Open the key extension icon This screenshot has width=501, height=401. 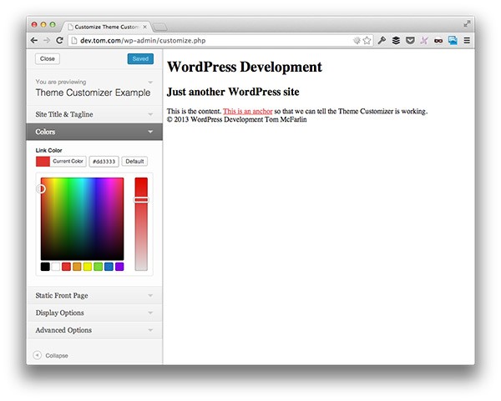tap(382, 41)
